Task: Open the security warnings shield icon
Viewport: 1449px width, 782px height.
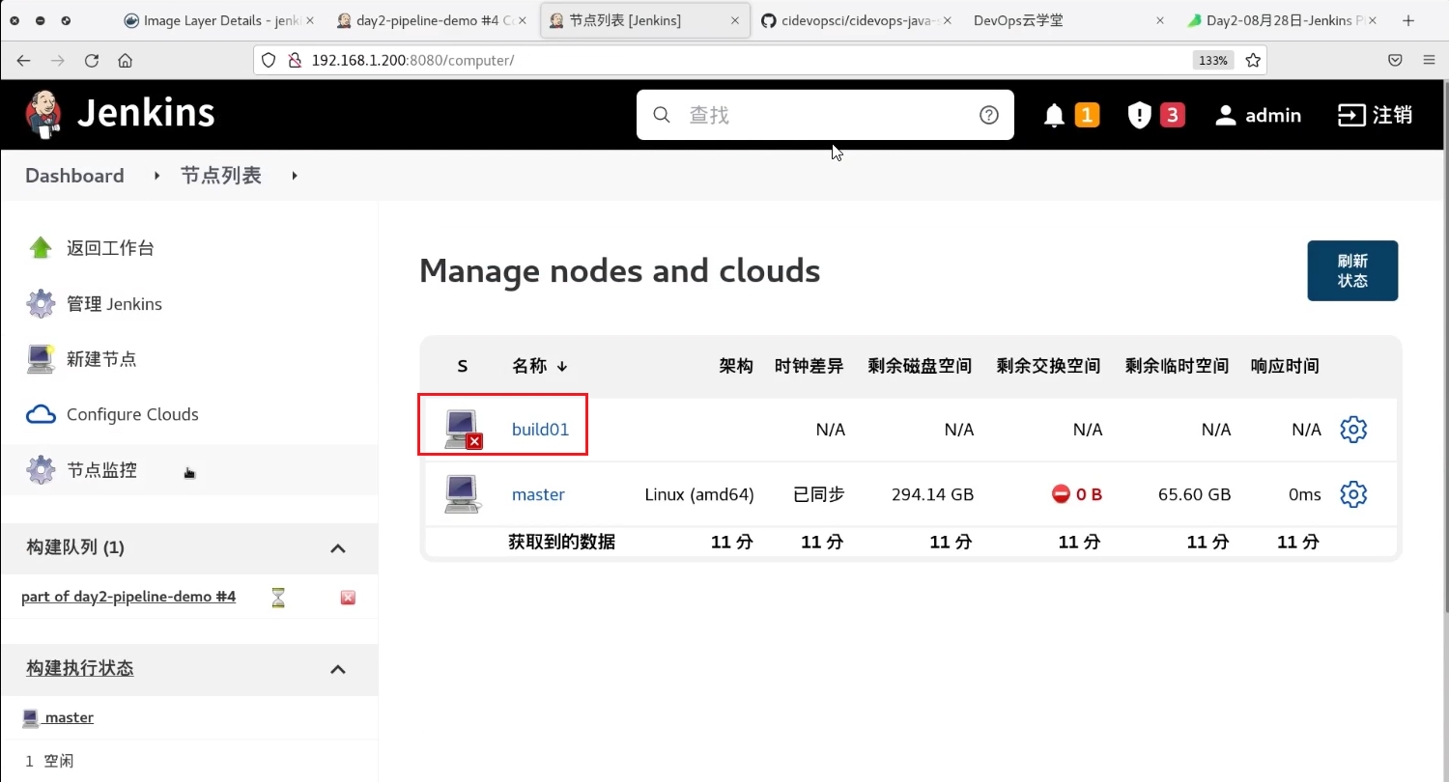Action: pos(1140,116)
